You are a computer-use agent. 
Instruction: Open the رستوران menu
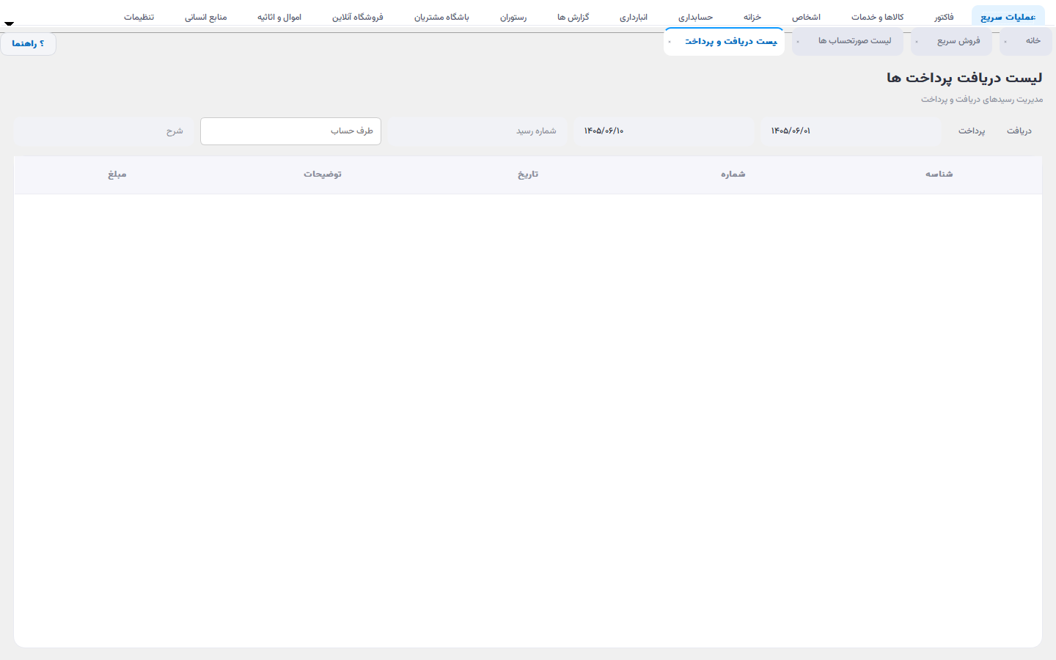[x=513, y=17]
